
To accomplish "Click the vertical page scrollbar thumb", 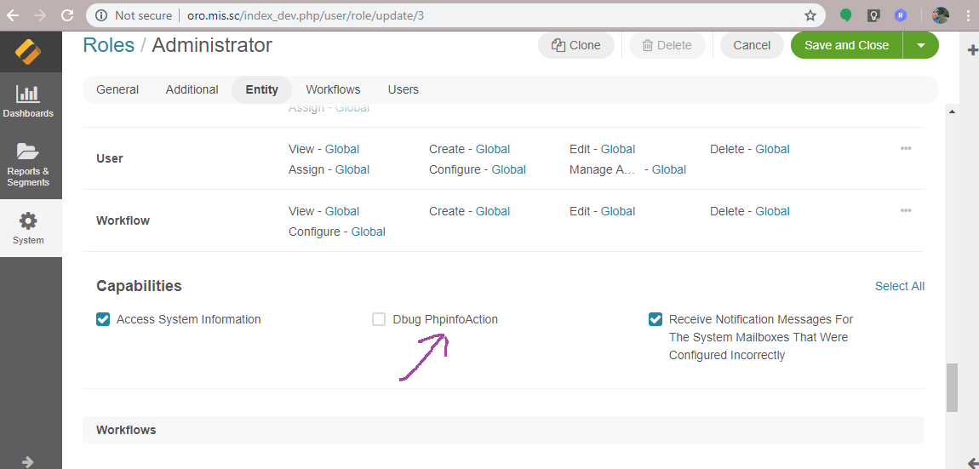I will click(x=952, y=387).
